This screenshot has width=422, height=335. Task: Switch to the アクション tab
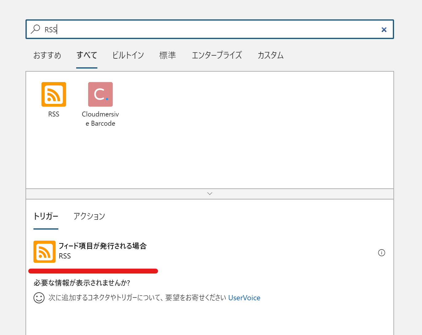pos(89,216)
